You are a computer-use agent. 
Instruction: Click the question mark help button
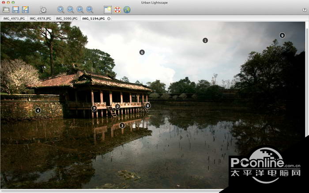(305, 10)
